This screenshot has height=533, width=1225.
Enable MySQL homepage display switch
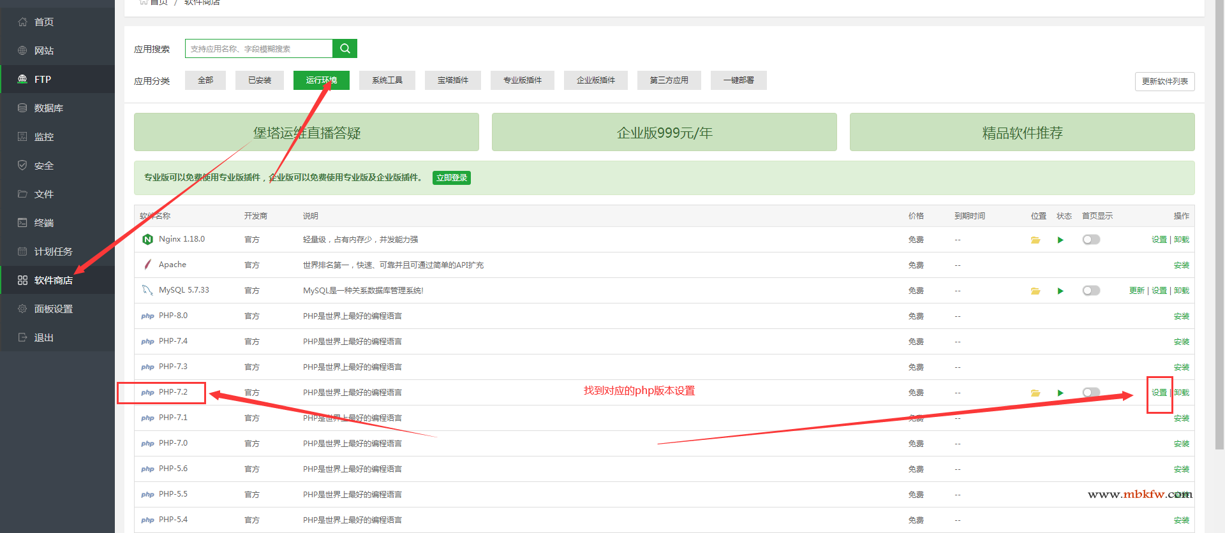[x=1091, y=291]
